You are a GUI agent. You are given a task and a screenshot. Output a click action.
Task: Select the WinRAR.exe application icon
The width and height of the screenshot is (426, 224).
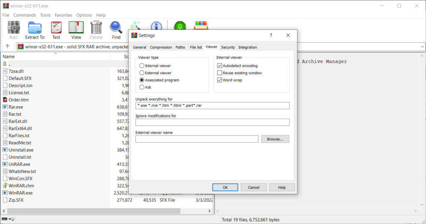5,193
